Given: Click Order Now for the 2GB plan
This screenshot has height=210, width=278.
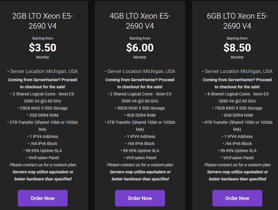Looking at the screenshot, I should coord(42,198).
